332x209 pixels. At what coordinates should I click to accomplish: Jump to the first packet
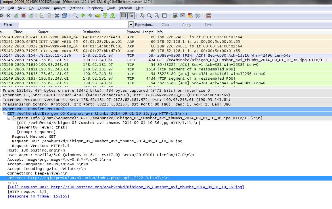coord(105,16)
